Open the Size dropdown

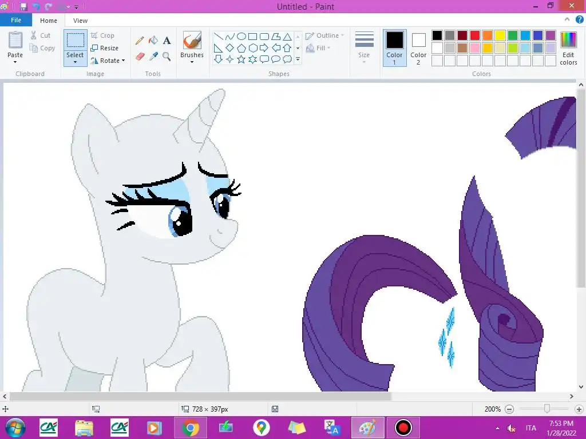click(364, 47)
